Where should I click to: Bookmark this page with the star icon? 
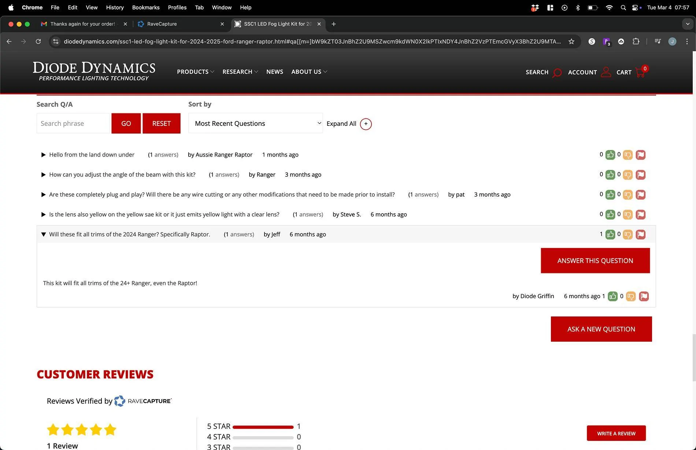coord(571,42)
